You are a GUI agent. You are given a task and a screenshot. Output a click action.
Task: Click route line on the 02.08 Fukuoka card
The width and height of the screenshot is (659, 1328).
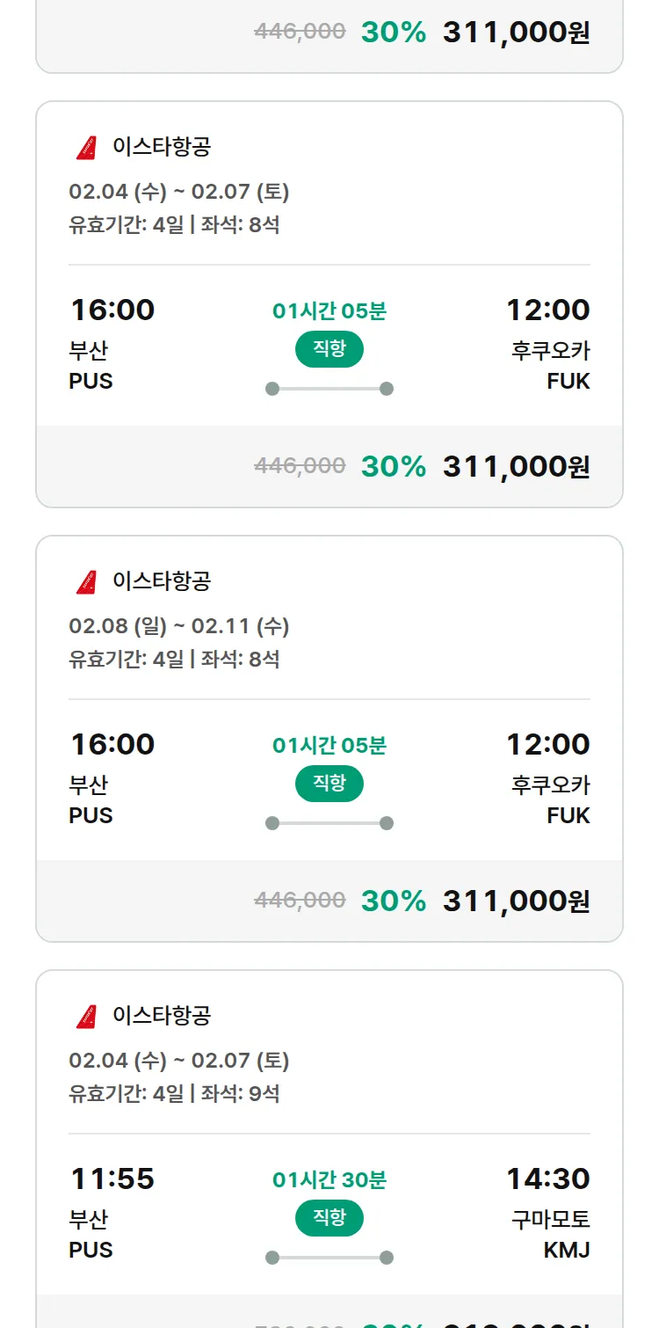coord(329,823)
